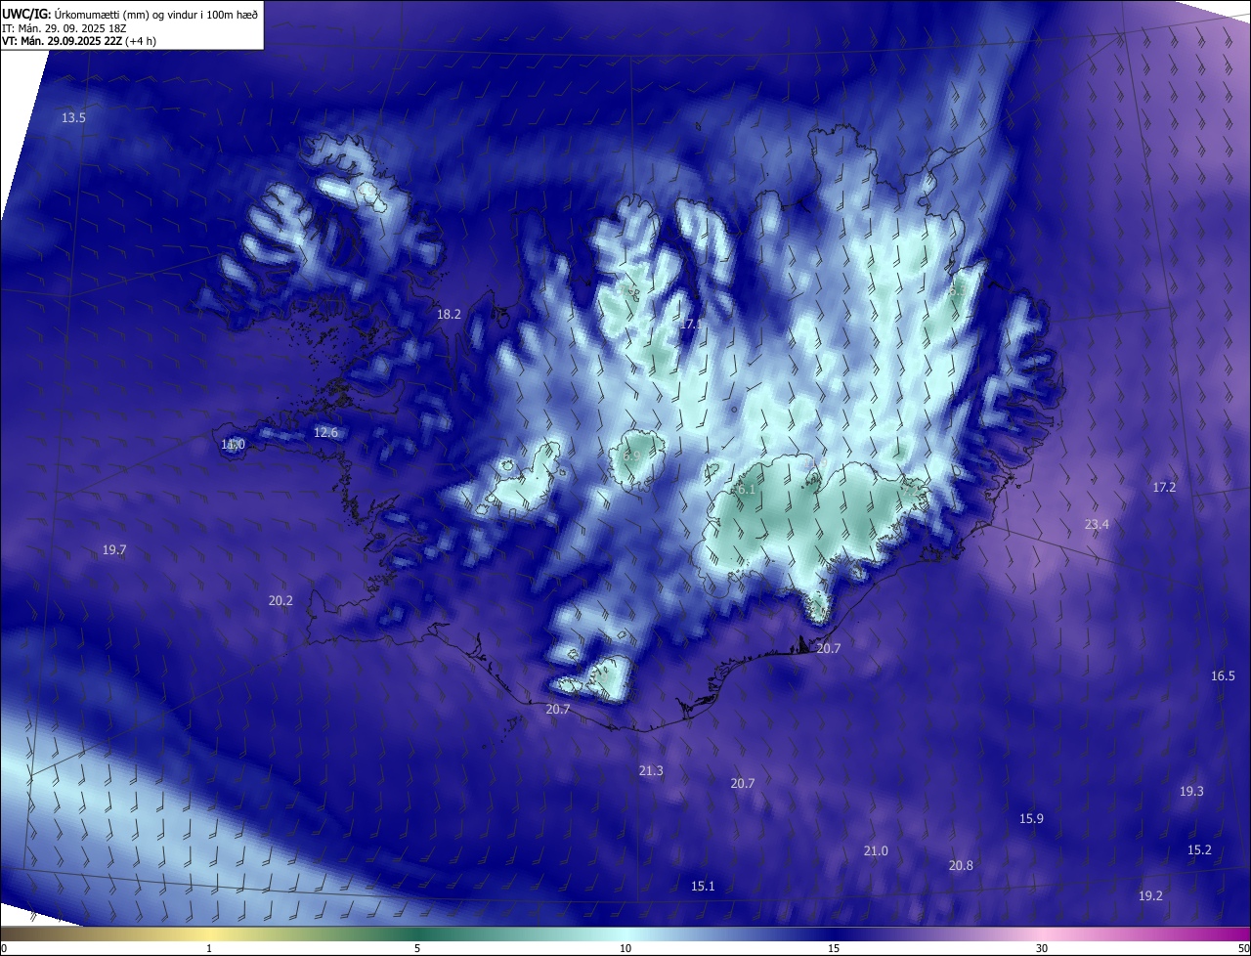Screen dimensions: 1251x956
Task: Click the 20.8 value label
Action: (961, 866)
